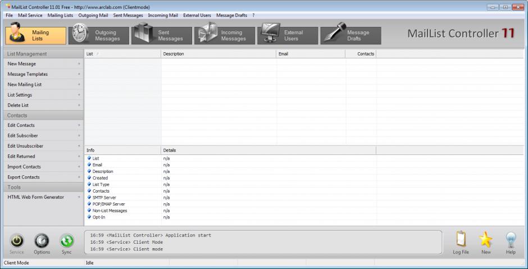Click the green Sync icon
Viewport: 528px width, 269px height.
click(67, 241)
